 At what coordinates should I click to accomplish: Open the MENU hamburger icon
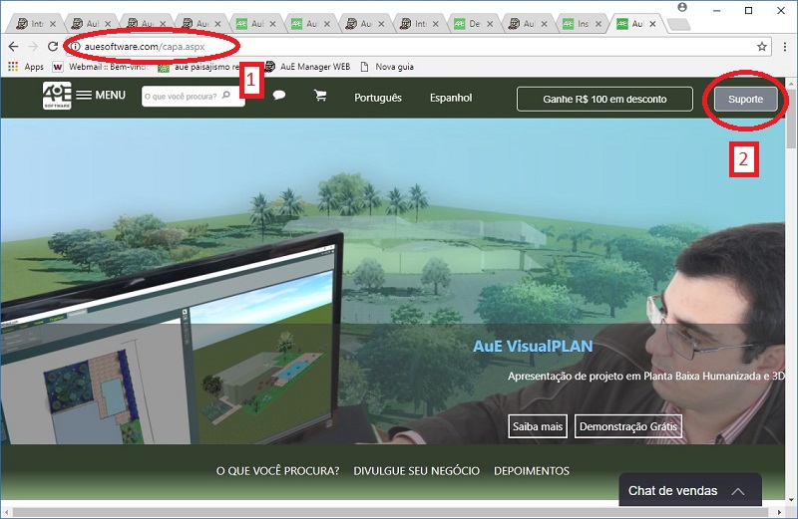point(84,96)
